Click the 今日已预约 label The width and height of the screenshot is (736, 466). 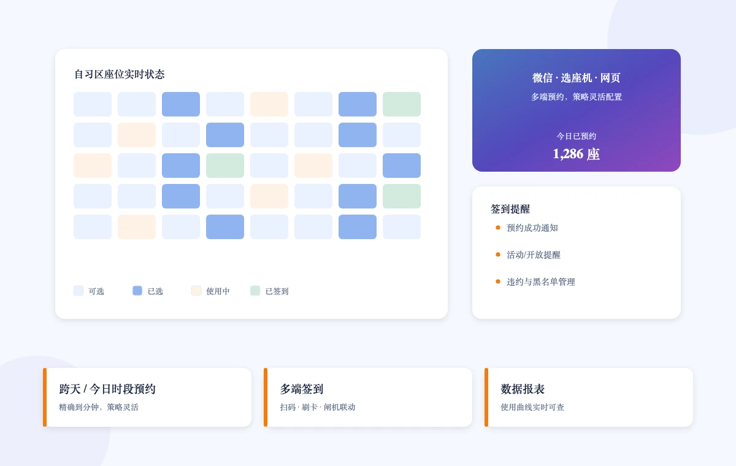tap(577, 136)
